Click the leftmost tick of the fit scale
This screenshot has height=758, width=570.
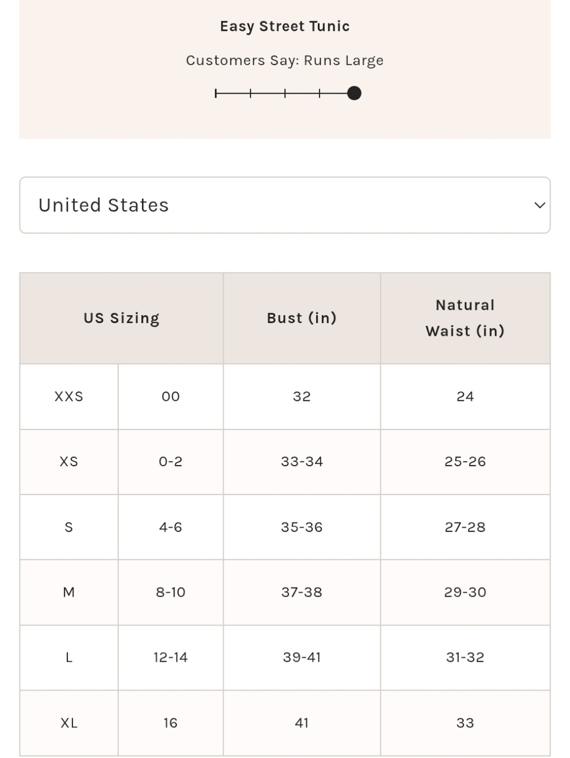[x=216, y=93]
